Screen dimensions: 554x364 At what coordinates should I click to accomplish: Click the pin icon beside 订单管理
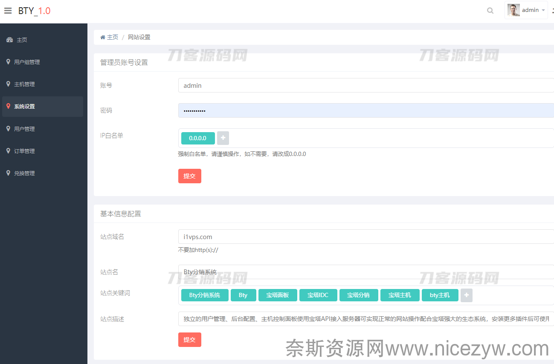(8, 150)
